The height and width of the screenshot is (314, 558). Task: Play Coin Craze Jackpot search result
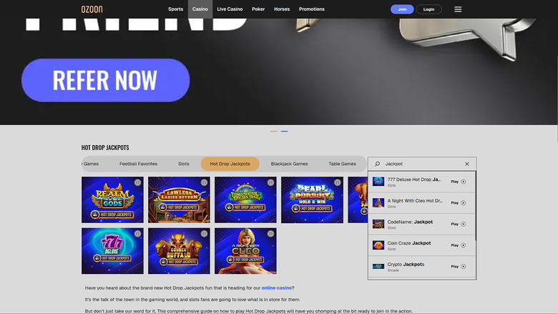pyautogui.click(x=459, y=245)
